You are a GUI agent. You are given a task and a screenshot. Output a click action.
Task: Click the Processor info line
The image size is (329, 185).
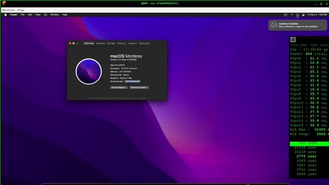(x=123, y=68)
